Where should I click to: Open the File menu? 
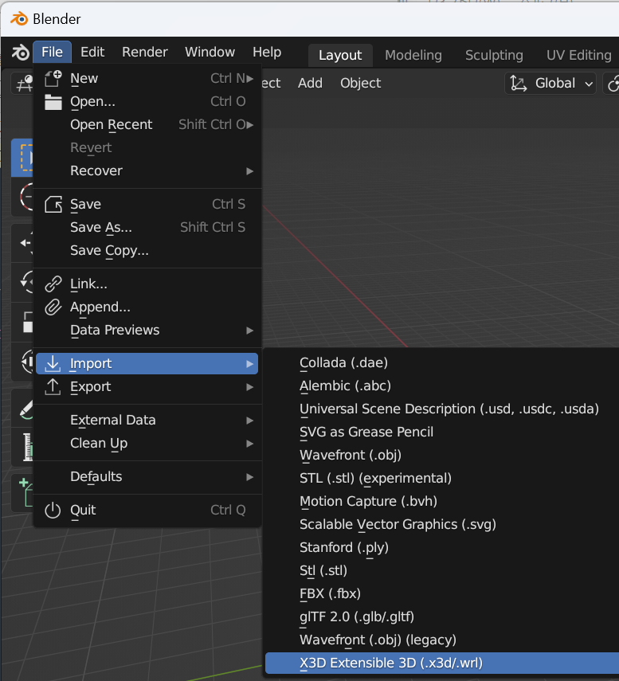52,52
